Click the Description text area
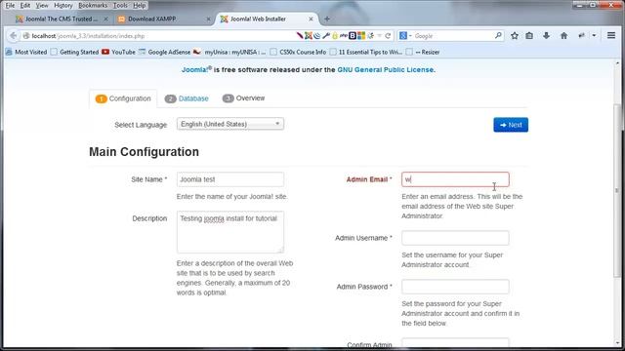The image size is (625, 351). (x=230, y=232)
